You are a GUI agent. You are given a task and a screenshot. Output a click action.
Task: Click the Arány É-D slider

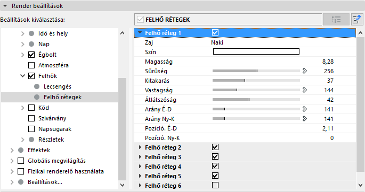click(256, 109)
